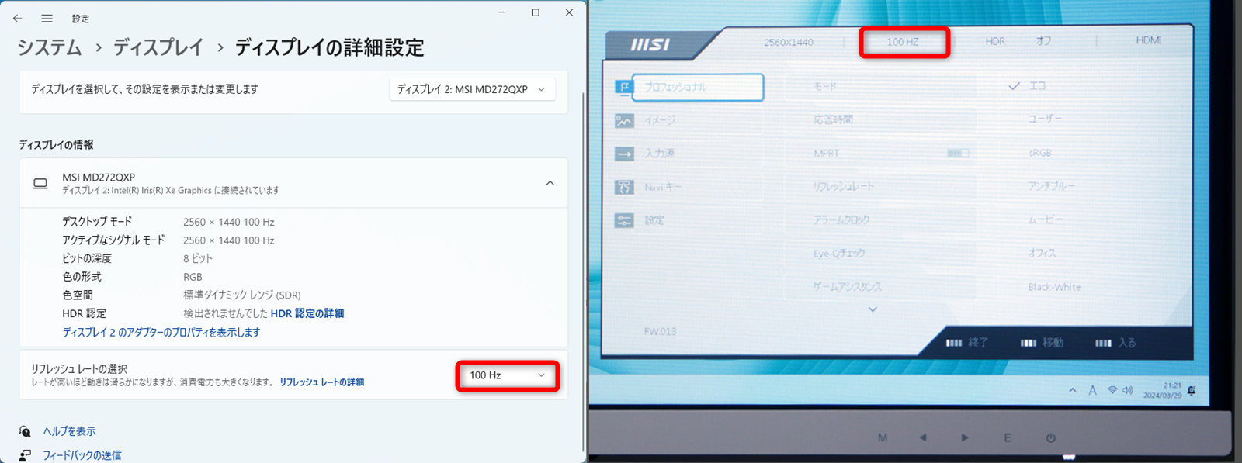
Task: Choose the Black-White mode option
Action: [1054, 287]
